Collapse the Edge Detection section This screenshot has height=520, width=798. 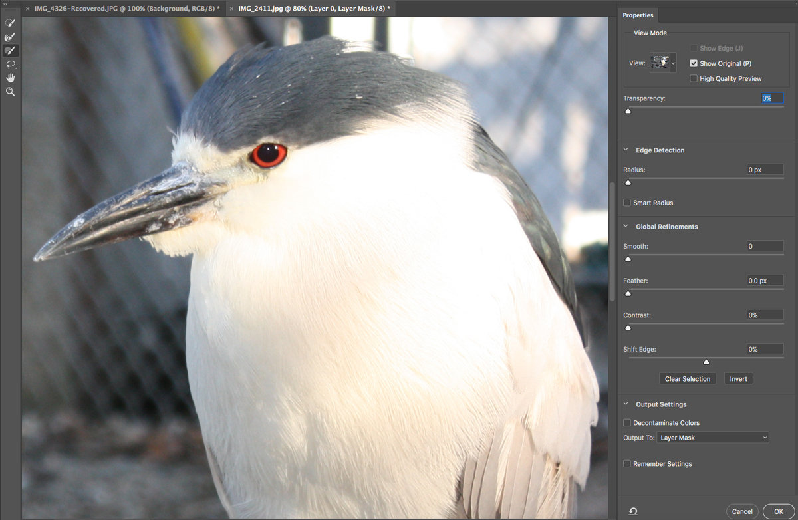626,150
